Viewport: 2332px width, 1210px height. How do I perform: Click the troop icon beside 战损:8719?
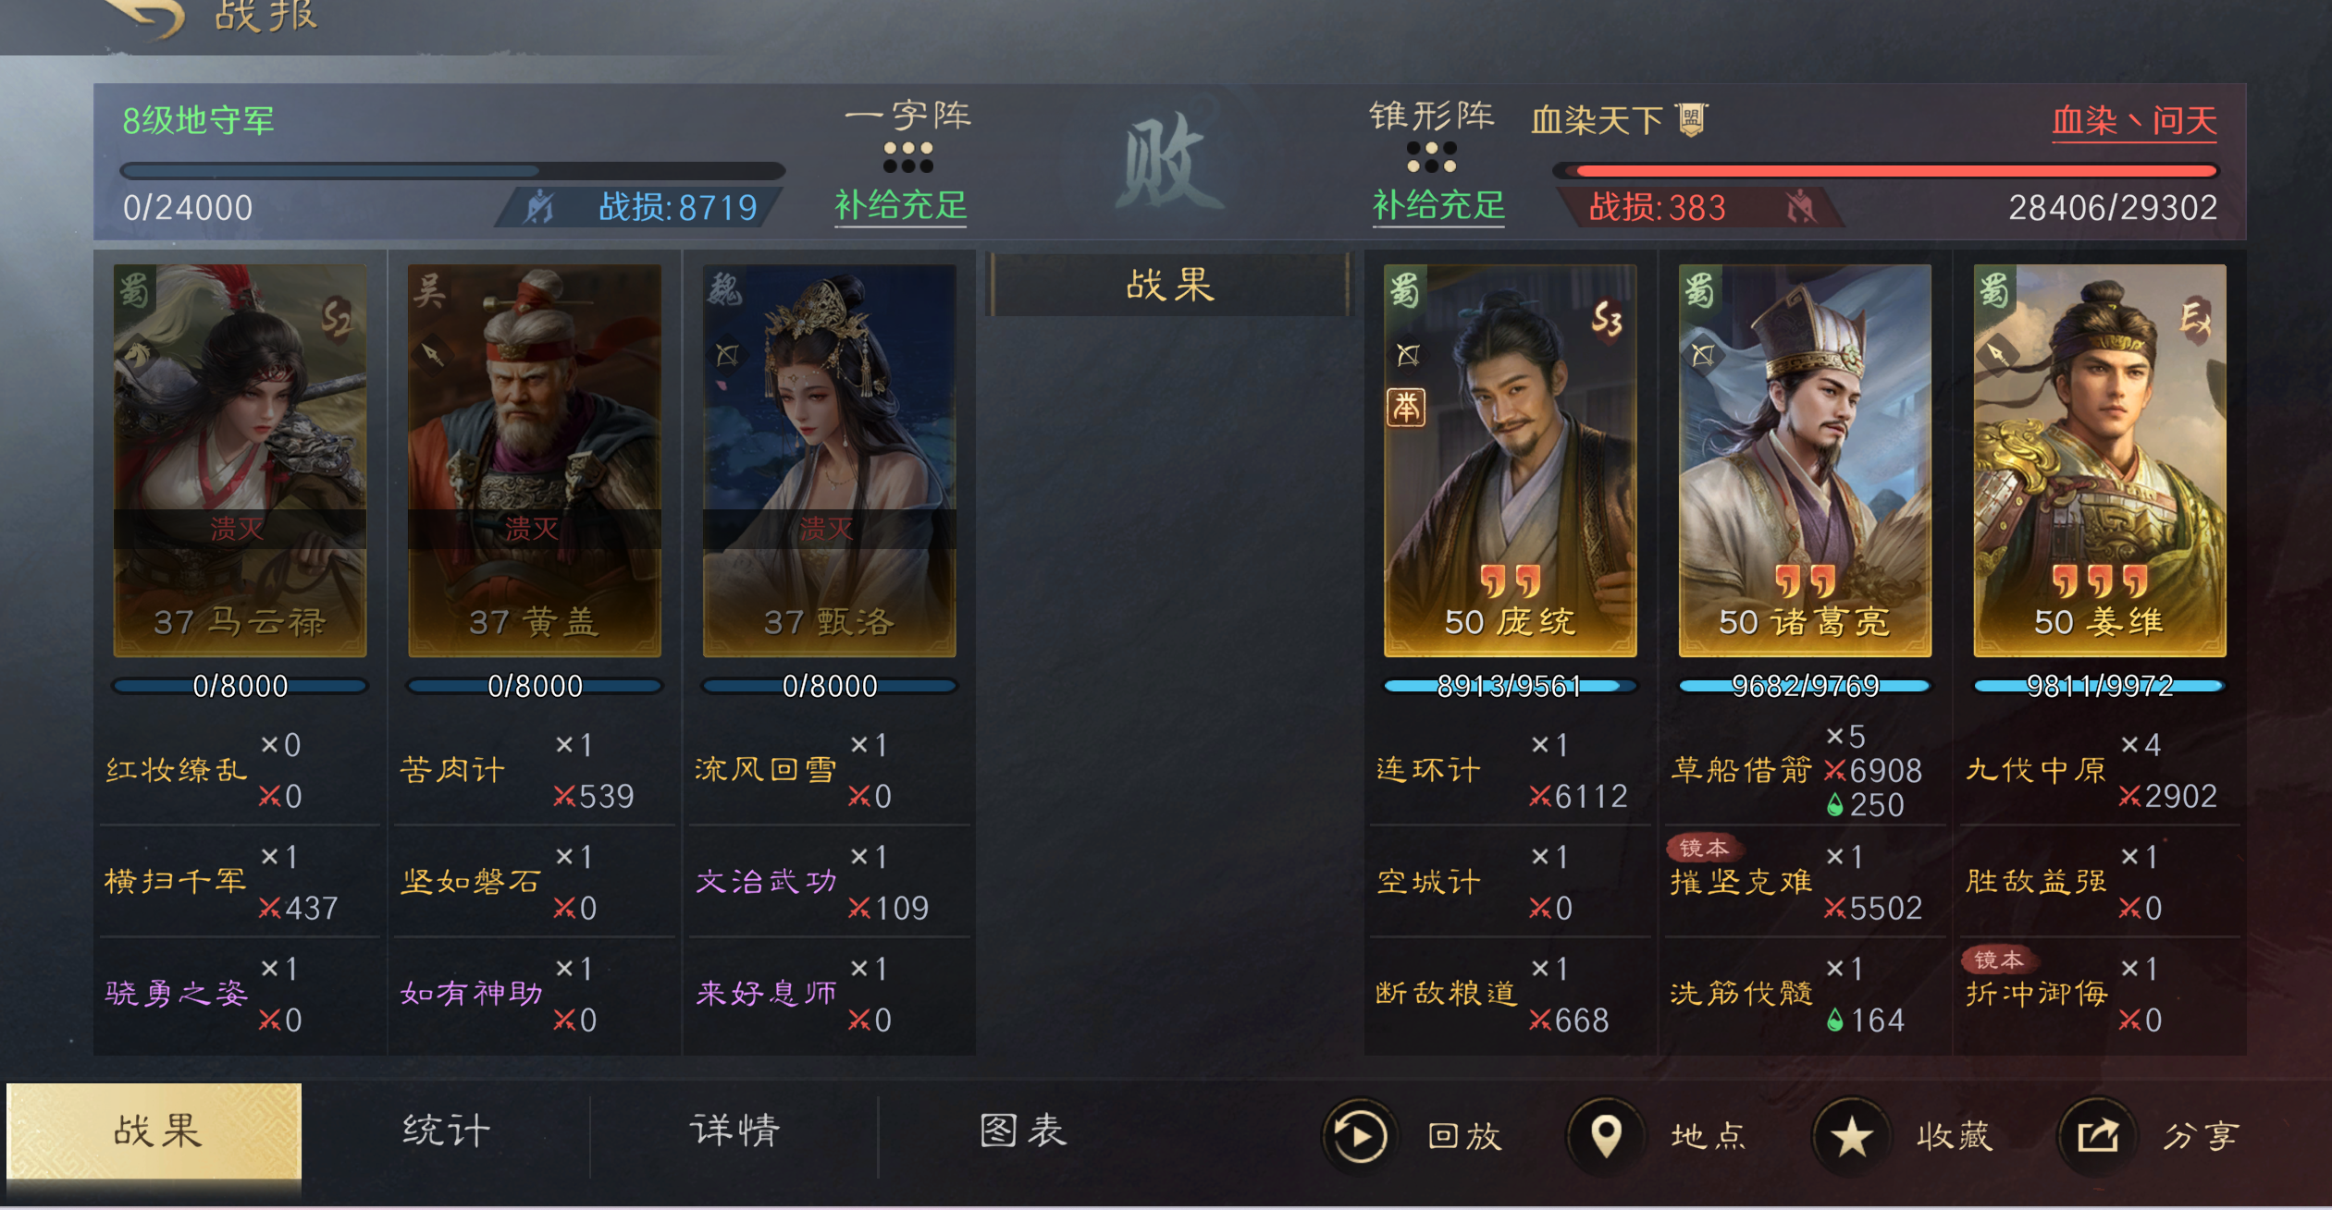point(540,206)
